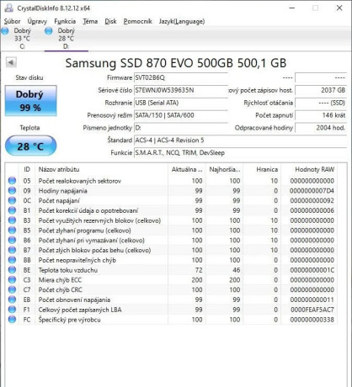Viewport: 352px width, 387px height.
Task: Click RAW value 000000000338
Action: [312, 320]
